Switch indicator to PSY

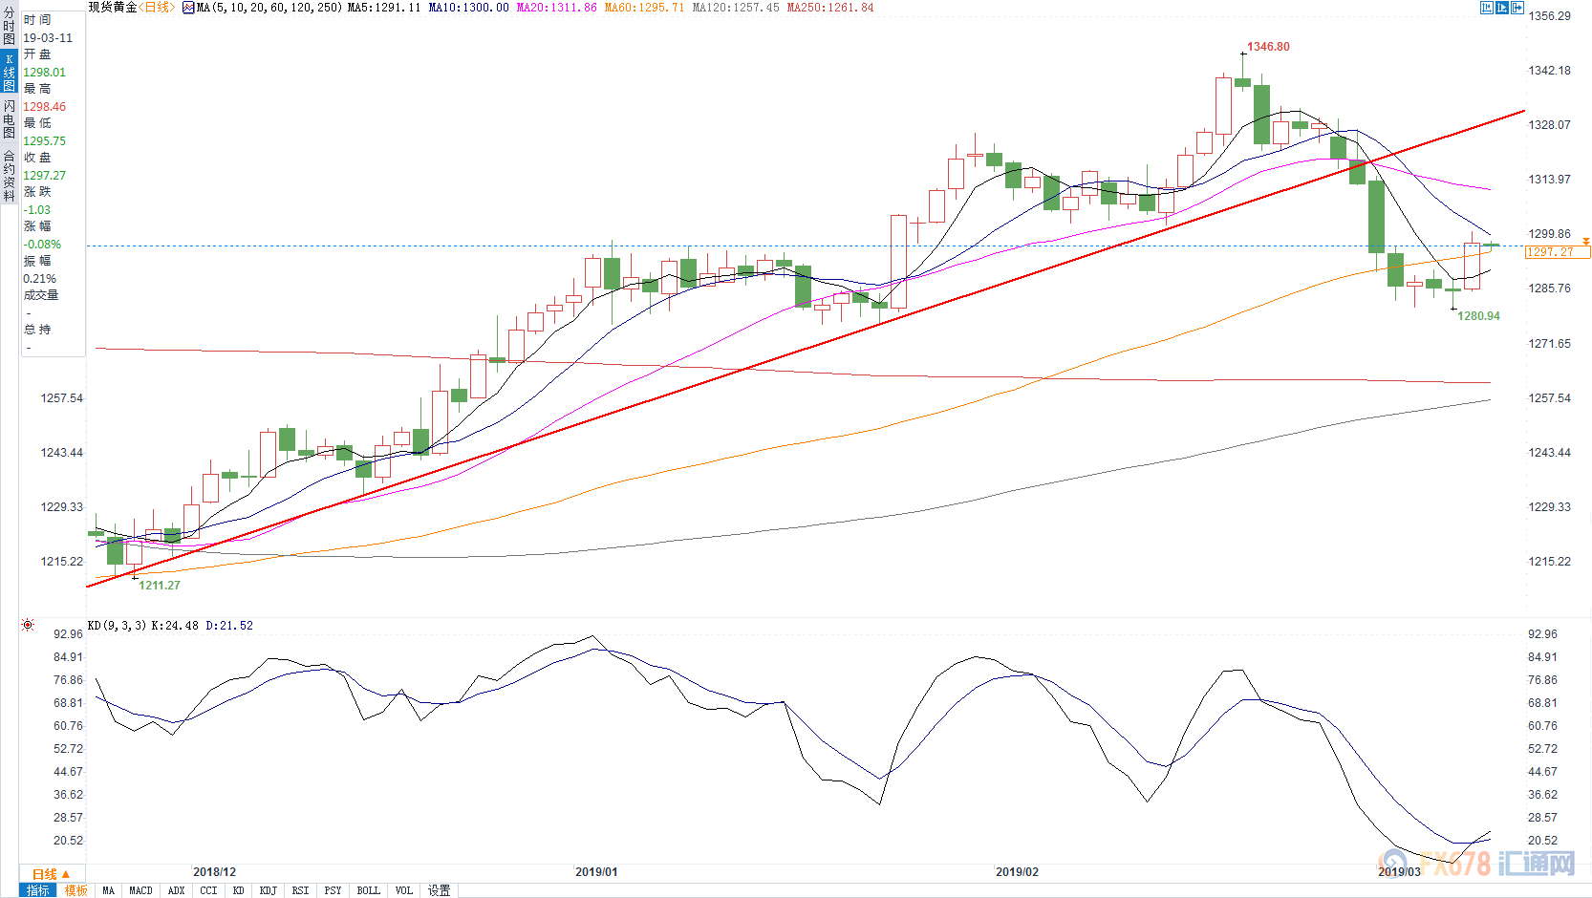click(333, 890)
